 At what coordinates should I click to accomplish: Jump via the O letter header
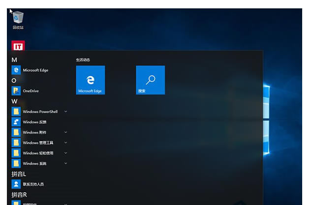point(14,81)
